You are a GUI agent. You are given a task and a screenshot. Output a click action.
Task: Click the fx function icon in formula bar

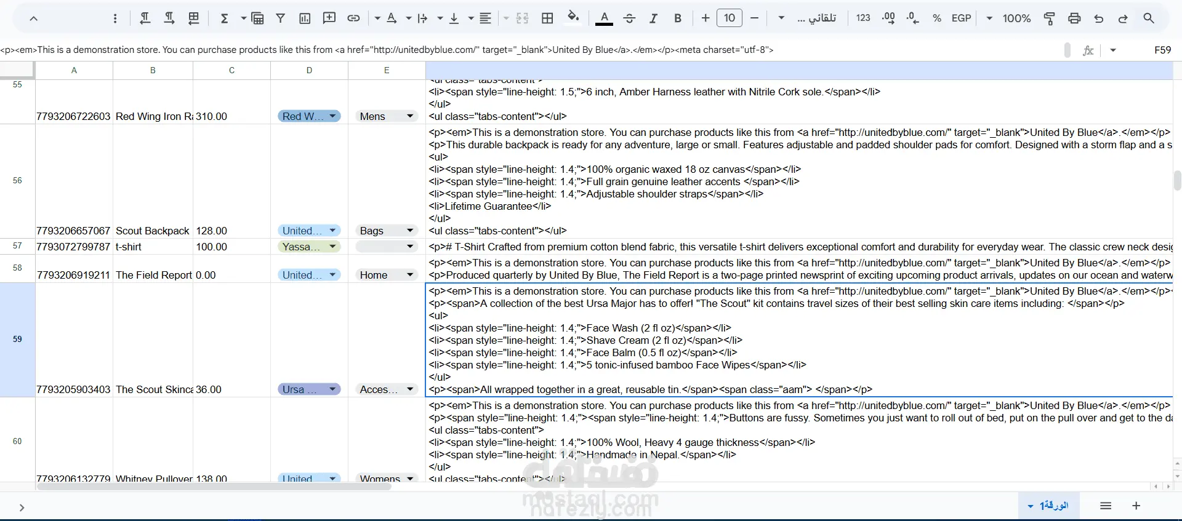[1088, 50]
